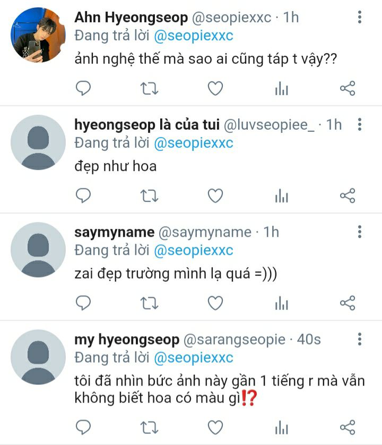Image resolution: width=382 pixels, height=445 pixels.
Task: View analytics of 'đẹp như hoa' tweet
Action: pyautogui.click(x=282, y=196)
